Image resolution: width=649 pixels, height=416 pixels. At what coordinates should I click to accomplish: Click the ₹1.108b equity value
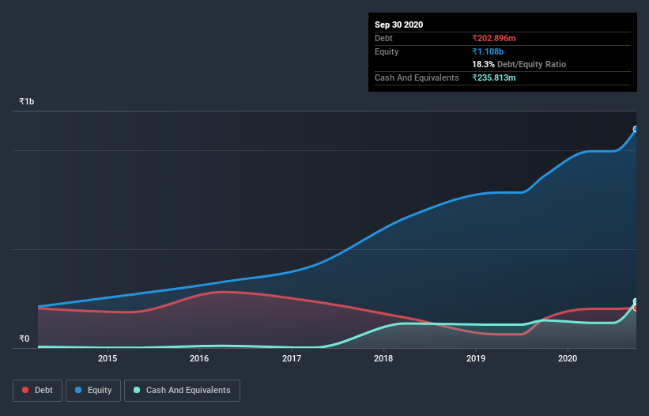[488, 51]
